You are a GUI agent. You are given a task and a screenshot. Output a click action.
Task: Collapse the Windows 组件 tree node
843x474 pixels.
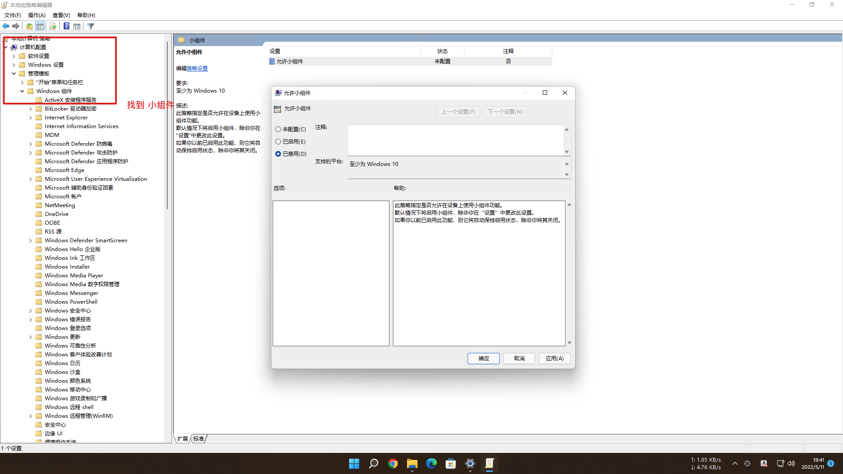coord(22,91)
